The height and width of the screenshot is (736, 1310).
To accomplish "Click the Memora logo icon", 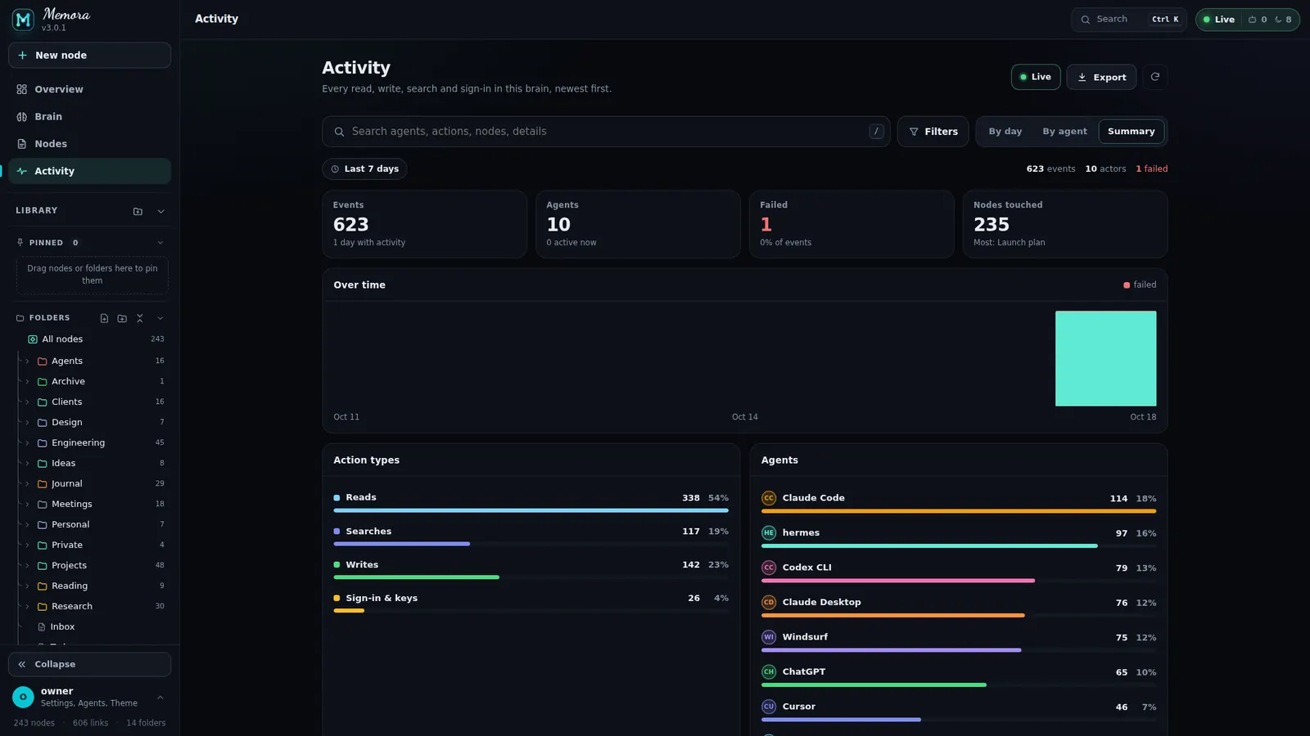I will pyautogui.click(x=23, y=20).
